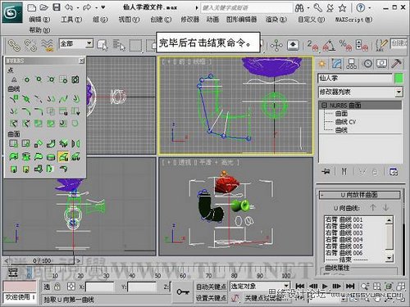Choose the Create CV Surface tool
The height and width of the screenshot is (307, 410).
click(14, 143)
